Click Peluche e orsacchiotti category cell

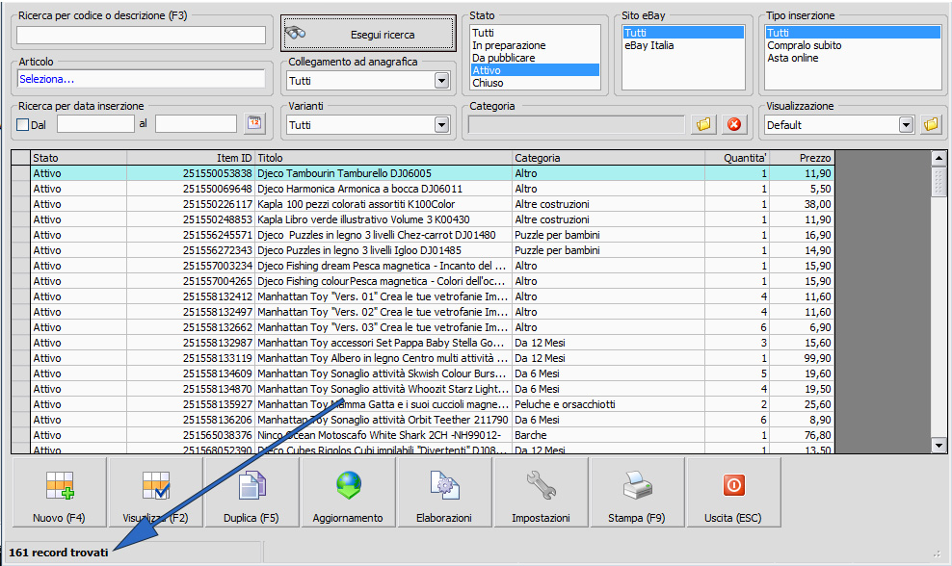[608, 404]
